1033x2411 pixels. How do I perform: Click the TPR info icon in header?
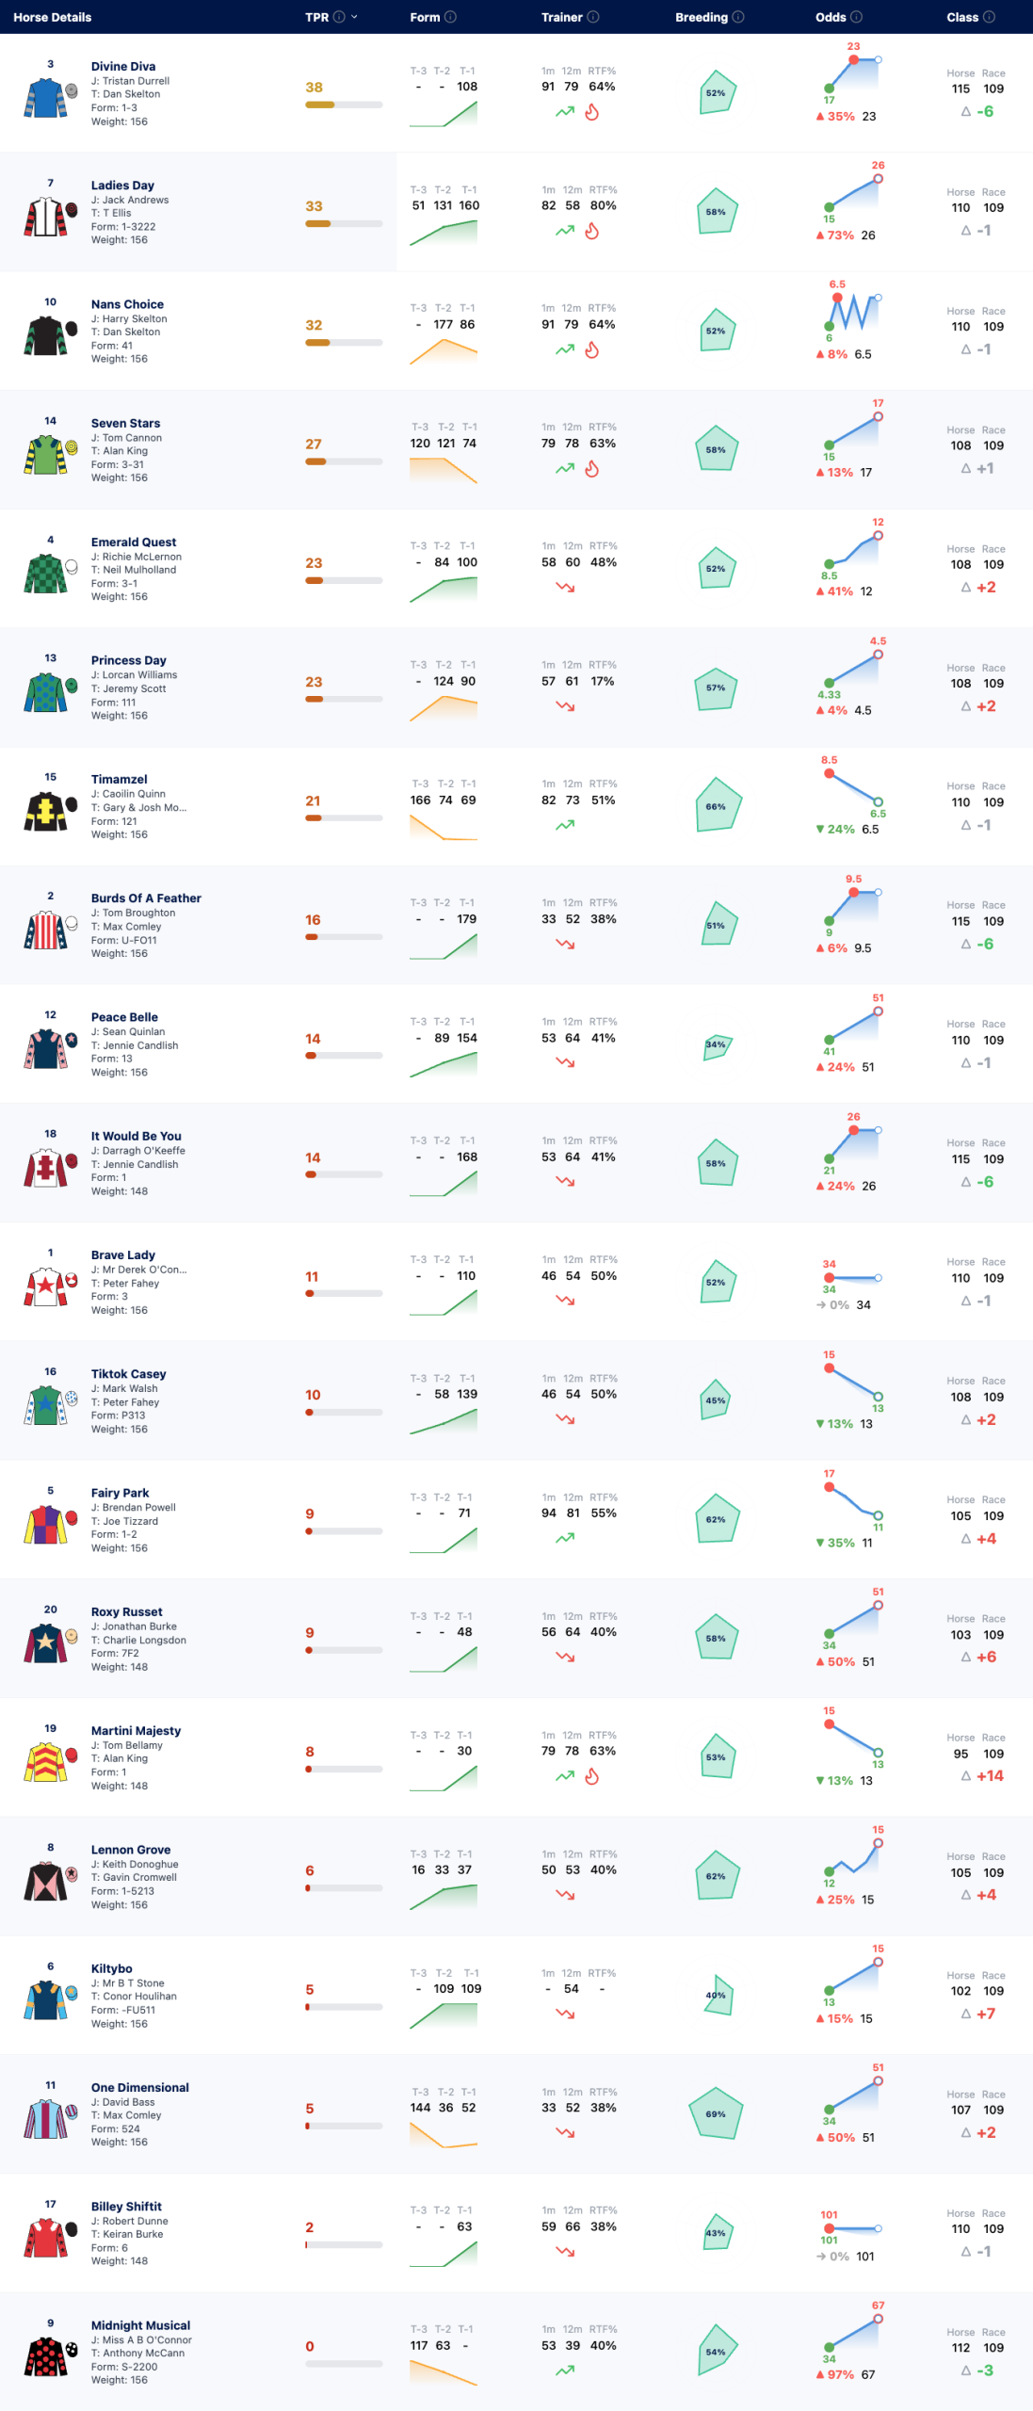pyautogui.click(x=339, y=17)
